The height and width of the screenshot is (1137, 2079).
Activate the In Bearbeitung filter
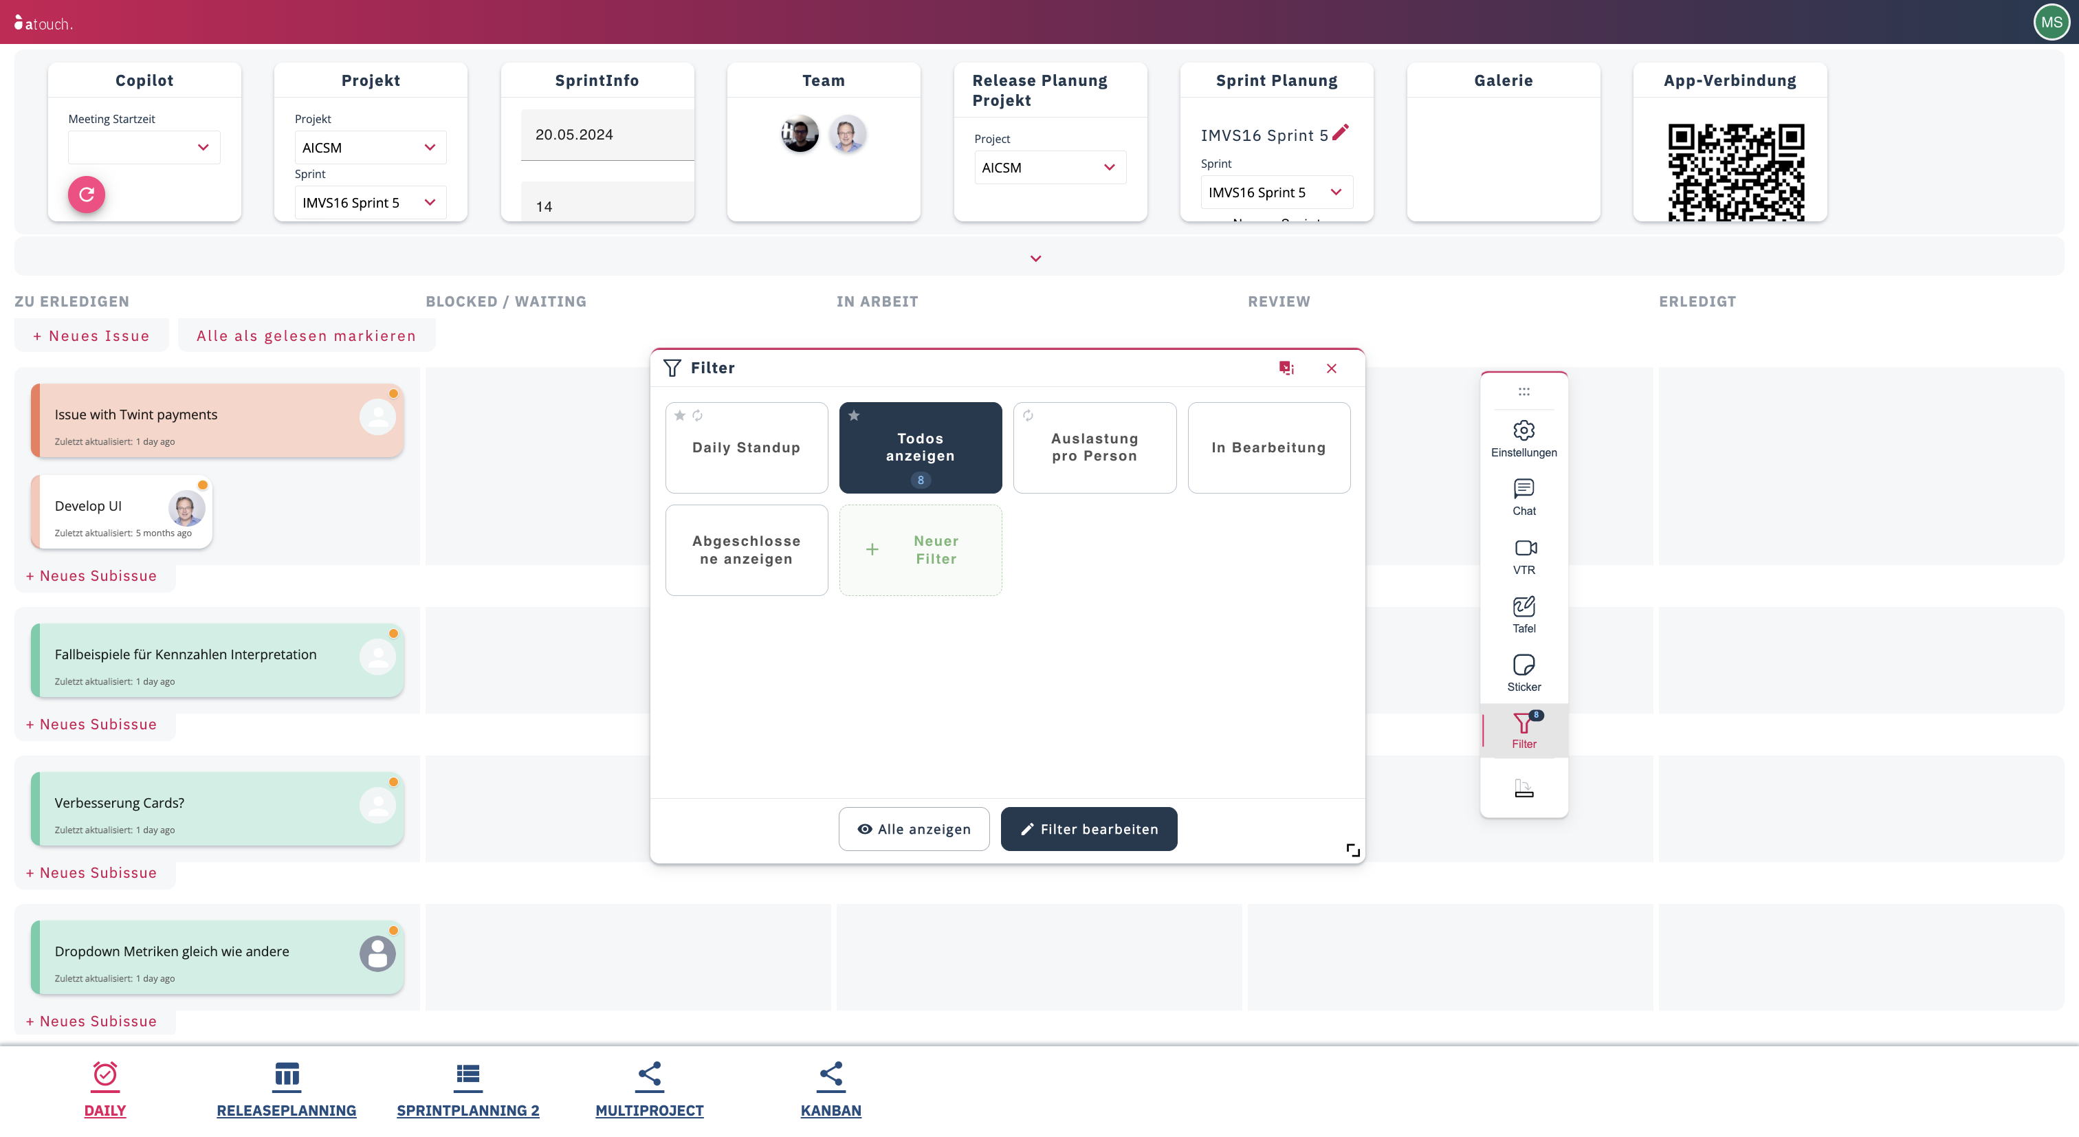click(1268, 447)
